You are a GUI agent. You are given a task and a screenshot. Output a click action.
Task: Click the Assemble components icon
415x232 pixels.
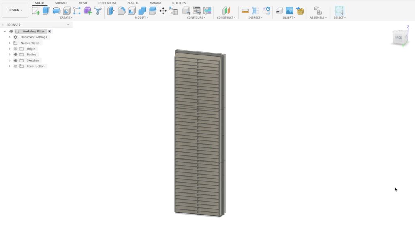coord(318,11)
